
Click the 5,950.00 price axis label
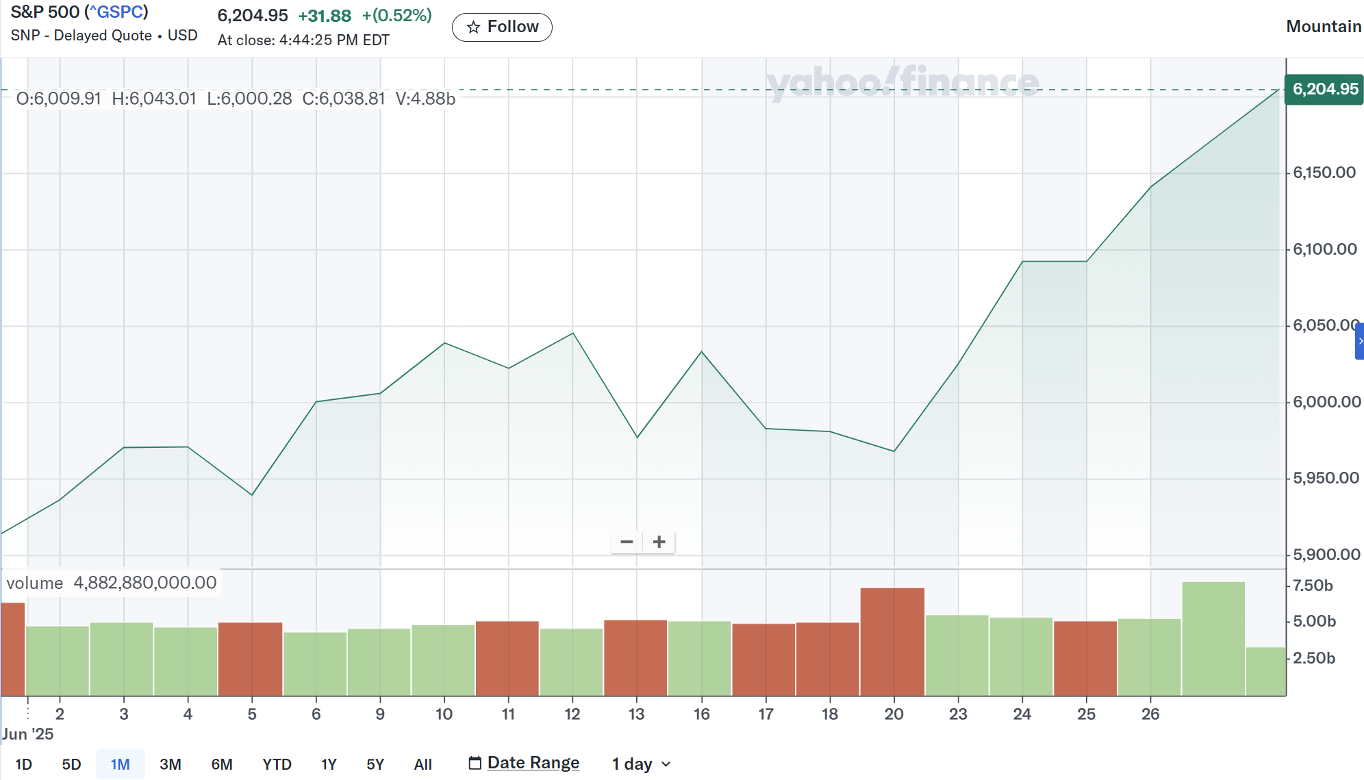(x=1326, y=478)
